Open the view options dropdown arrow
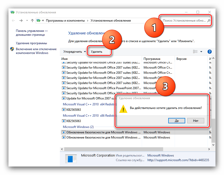 201,52
